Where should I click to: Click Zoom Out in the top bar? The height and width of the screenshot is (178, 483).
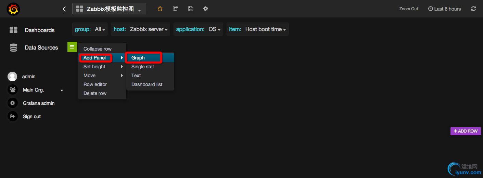pos(409,9)
